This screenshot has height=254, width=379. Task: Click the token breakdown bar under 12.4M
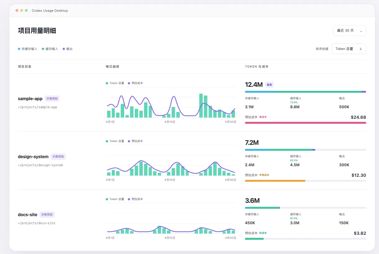coord(305,92)
